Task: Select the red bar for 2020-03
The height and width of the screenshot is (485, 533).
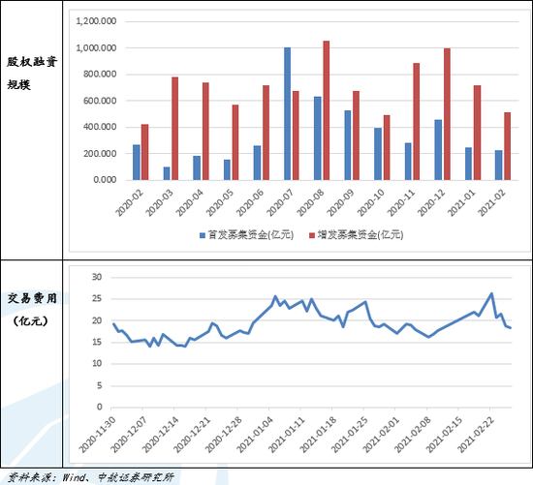Action: [x=174, y=129]
